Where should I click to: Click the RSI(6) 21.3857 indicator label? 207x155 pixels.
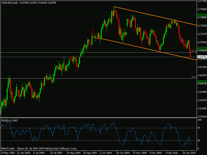click(10, 121)
